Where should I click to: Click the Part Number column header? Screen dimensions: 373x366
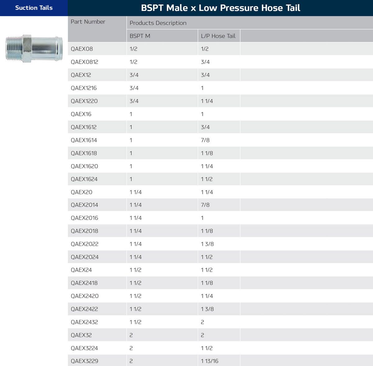[88, 22]
